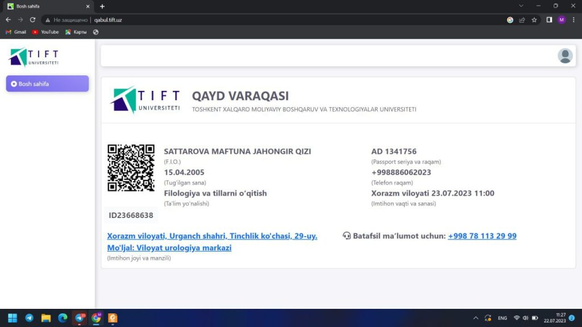582x327 pixels.
Task: Click the TIFT Universiteti sidebar logo
Action: coord(34,57)
